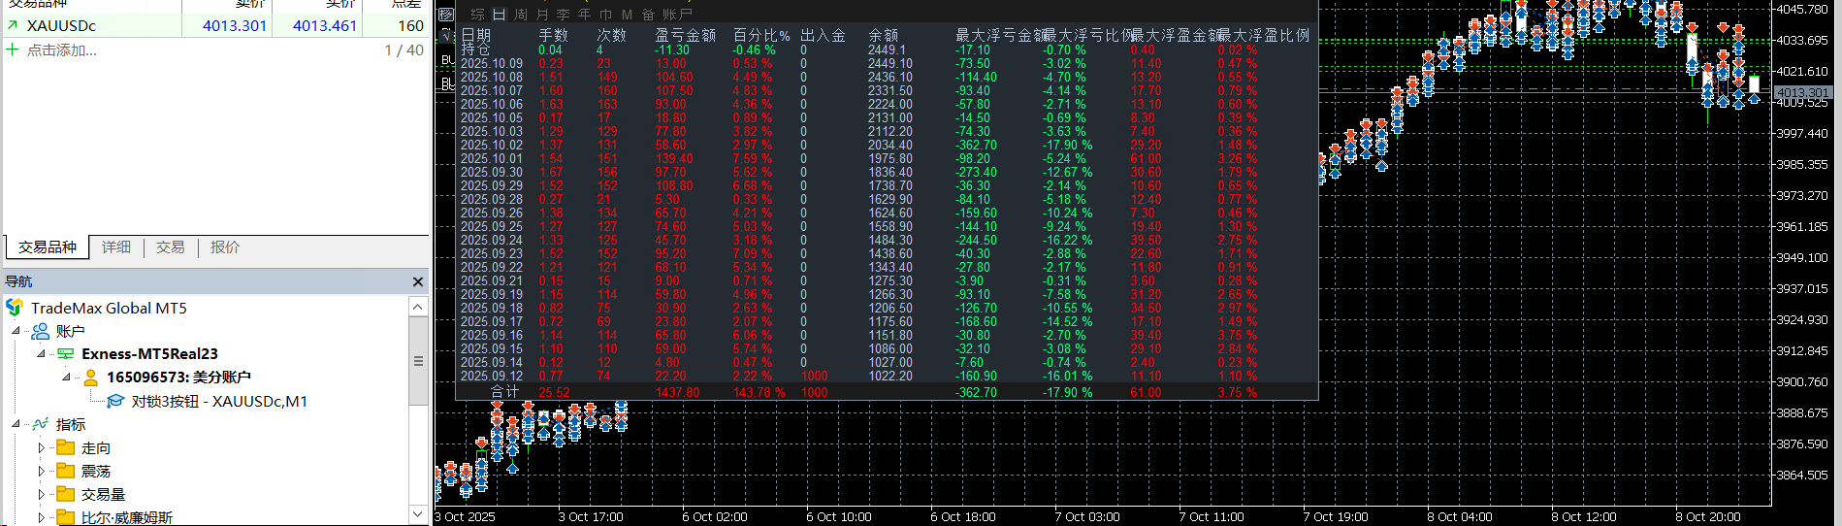Click the 合计 total row label
This screenshot has height=526, width=1842.
tap(504, 392)
